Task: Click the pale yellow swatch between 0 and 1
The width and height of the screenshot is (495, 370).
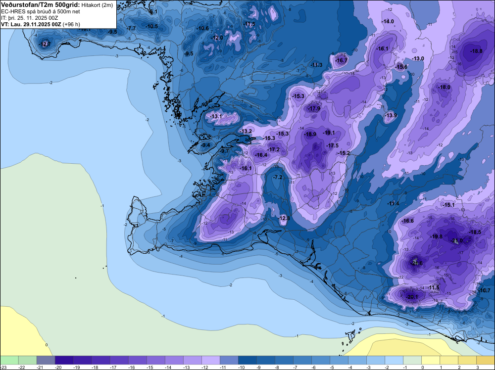Action: pyautogui.click(x=431, y=360)
